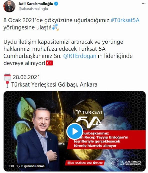This screenshot has width=148, height=173.
Task: Click the satellite emoji icon
Action: coord(55,27)
